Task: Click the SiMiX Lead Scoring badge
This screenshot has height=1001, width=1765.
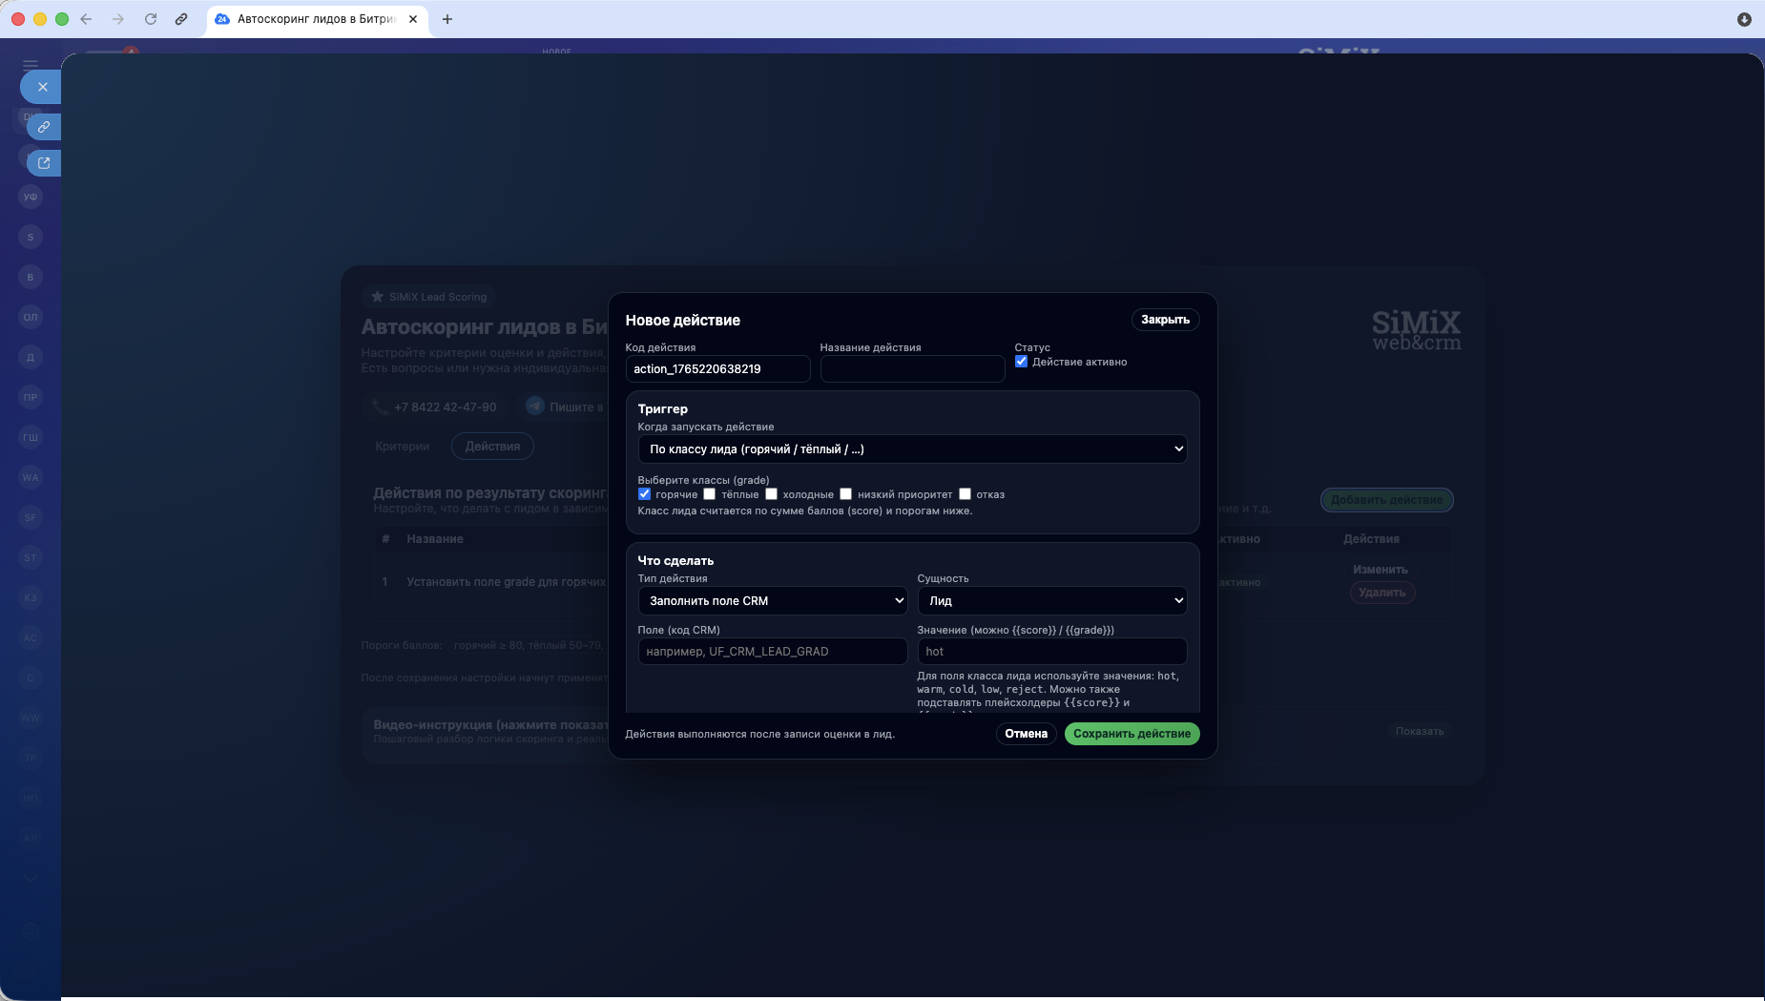Action: click(428, 297)
